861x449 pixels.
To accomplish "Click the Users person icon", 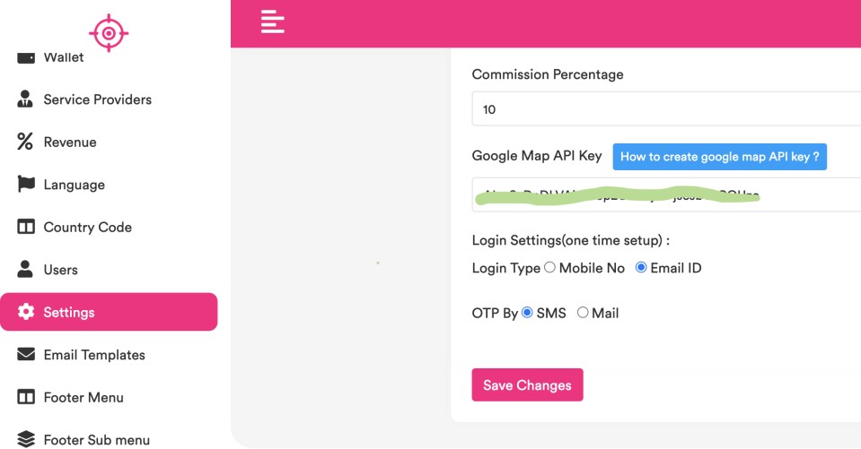I will 25,269.
